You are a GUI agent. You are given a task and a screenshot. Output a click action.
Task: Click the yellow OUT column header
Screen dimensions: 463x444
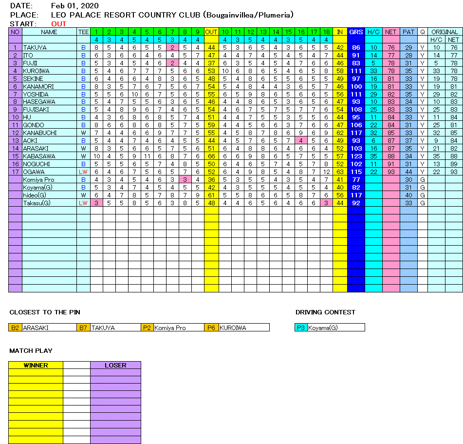coord(211,32)
